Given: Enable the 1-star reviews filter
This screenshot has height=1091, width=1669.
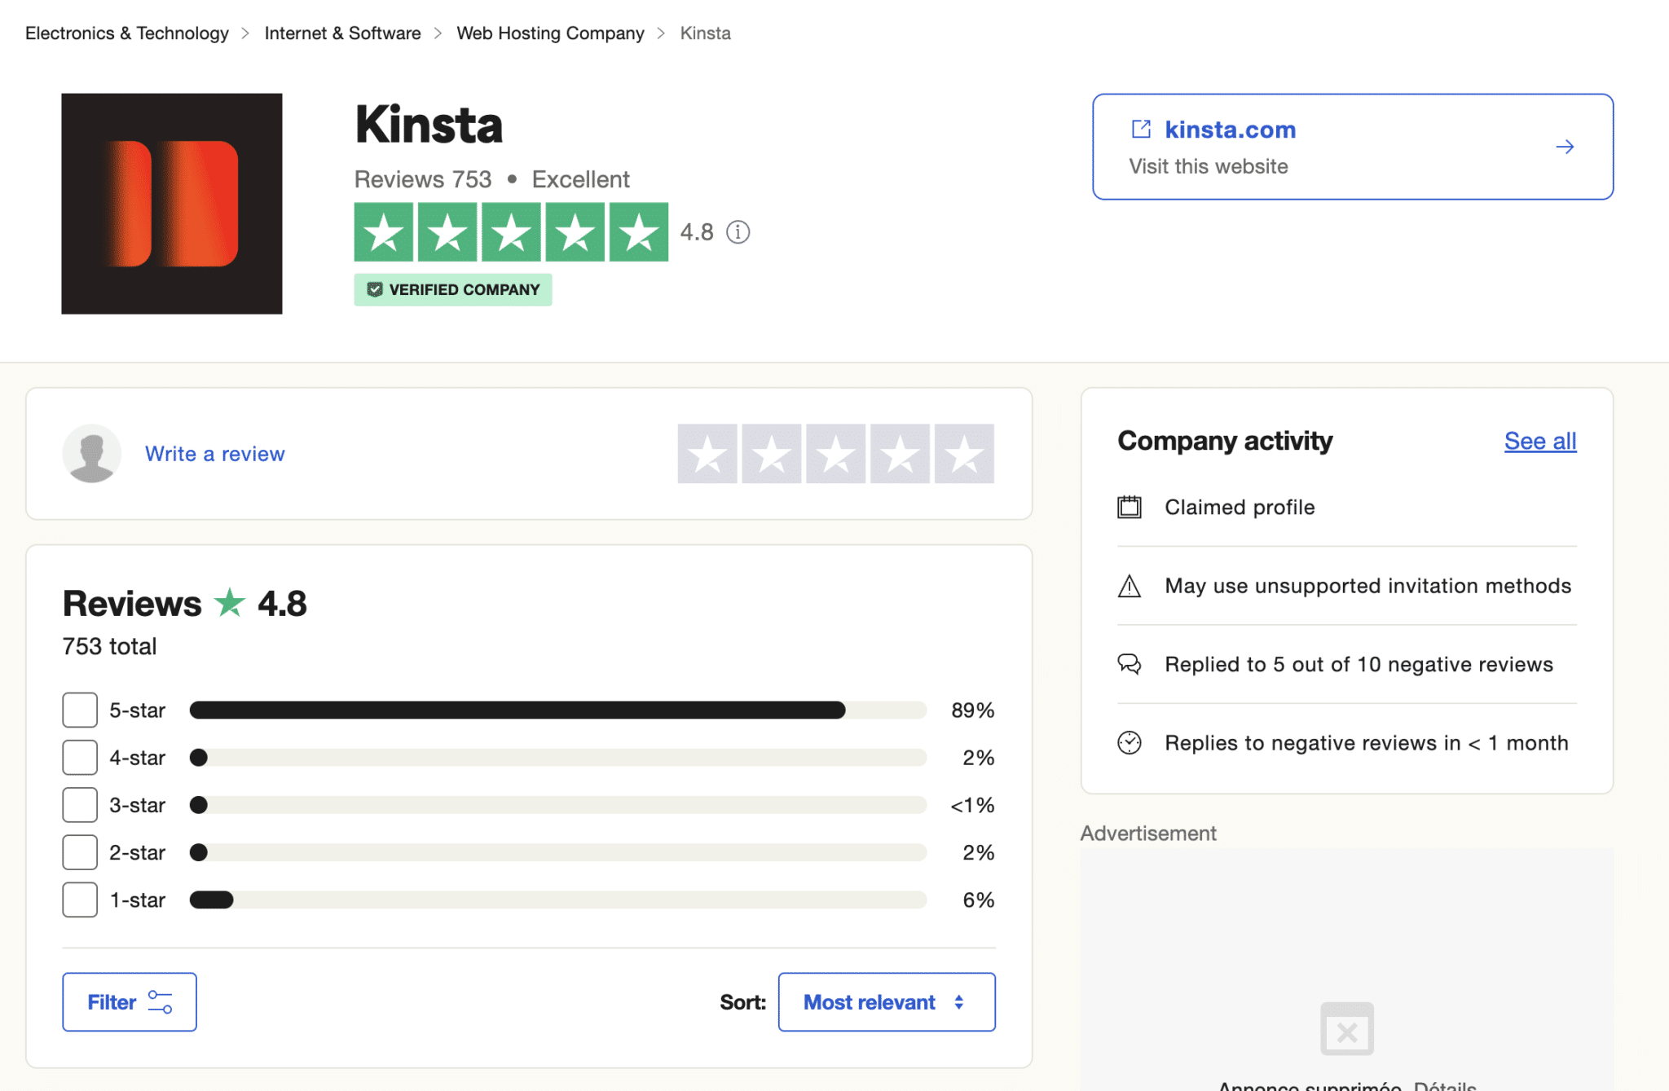Looking at the screenshot, I should 79,899.
